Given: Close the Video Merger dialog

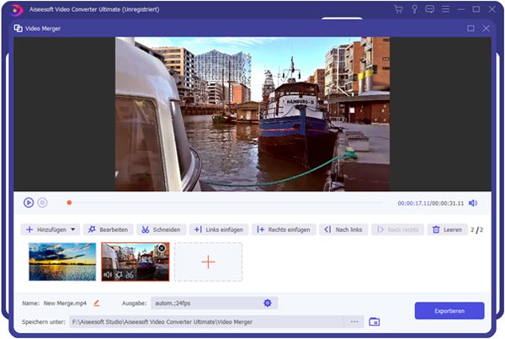Looking at the screenshot, I should coord(486,29).
